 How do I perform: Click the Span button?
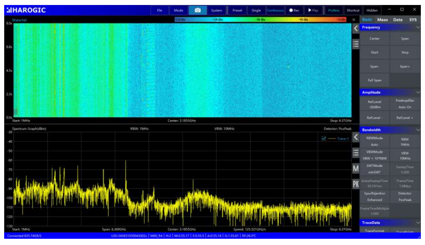[405, 39]
